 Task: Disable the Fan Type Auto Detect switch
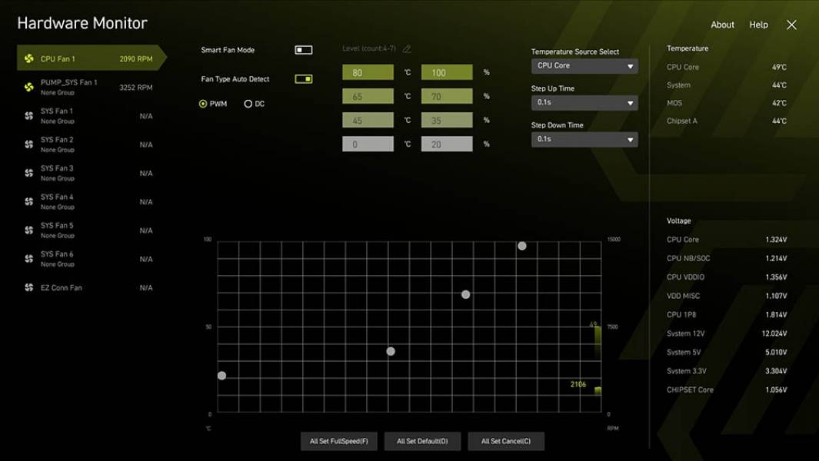pos(304,79)
